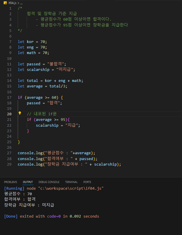The image size is (182, 235).
Task: Click the 'if (average >= 60) {' line
Action: pyautogui.click(x=40, y=97)
